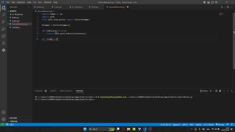Open the Edit menu
The width and height of the screenshot is (235, 132).
pos(13,2)
